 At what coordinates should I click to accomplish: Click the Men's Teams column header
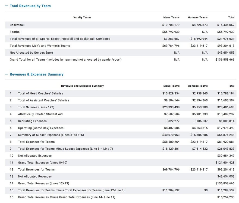(171, 17)
